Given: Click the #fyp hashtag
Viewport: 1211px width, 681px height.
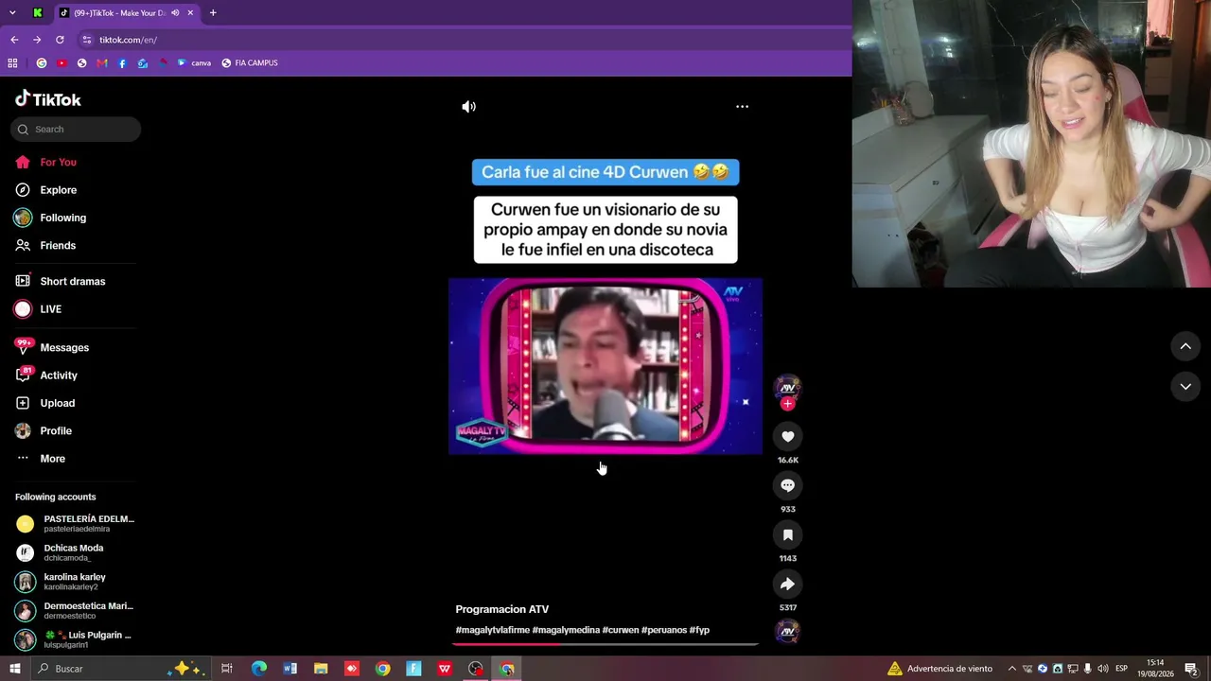Looking at the screenshot, I should (x=699, y=630).
